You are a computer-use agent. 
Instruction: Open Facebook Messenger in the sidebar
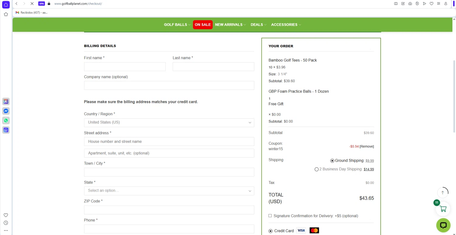[6, 111]
